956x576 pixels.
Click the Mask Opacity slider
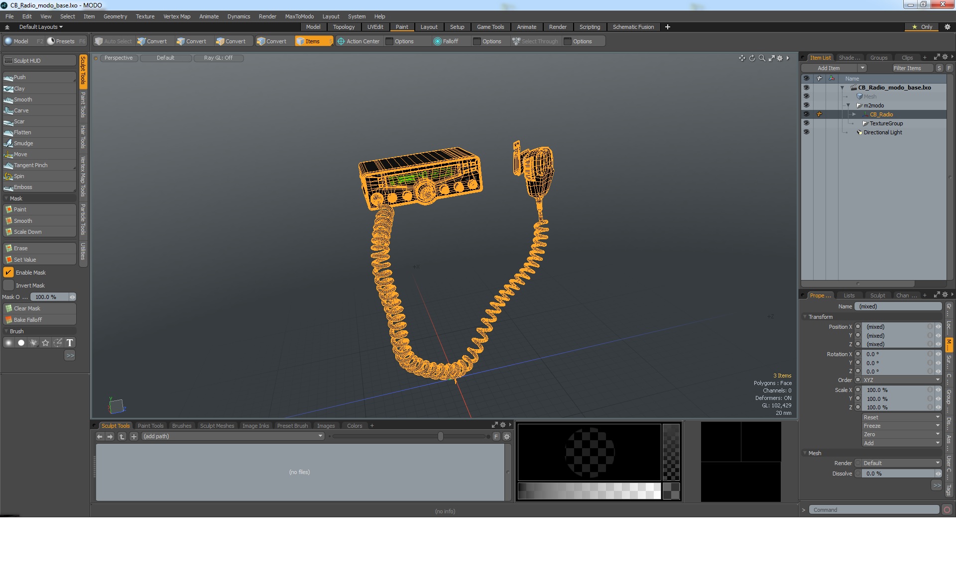(49, 297)
